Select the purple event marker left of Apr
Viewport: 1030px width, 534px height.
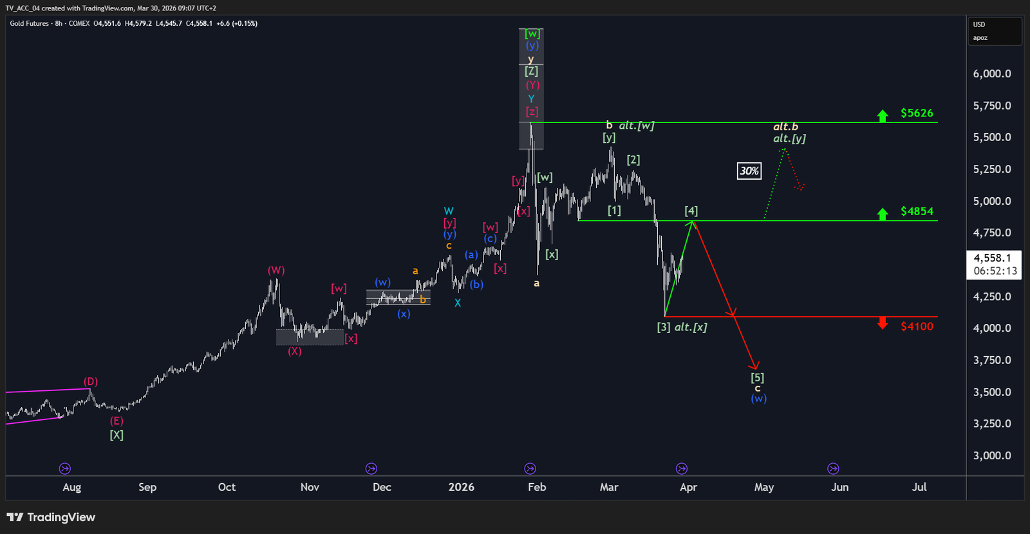click(681, 468)
